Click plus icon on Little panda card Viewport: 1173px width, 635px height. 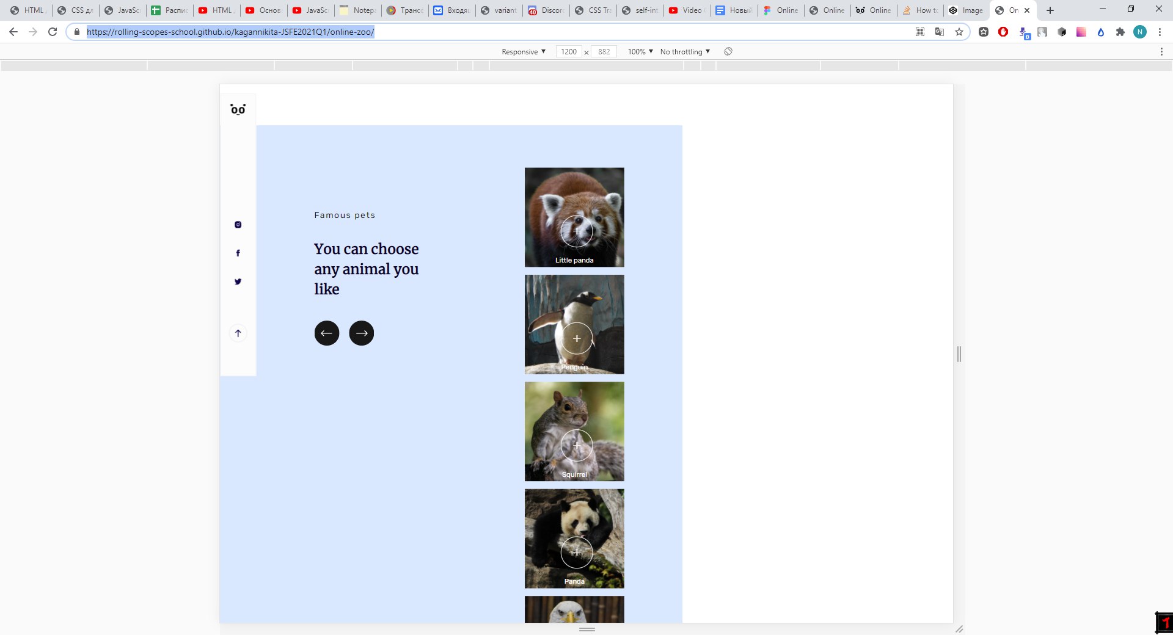(577, 231)
